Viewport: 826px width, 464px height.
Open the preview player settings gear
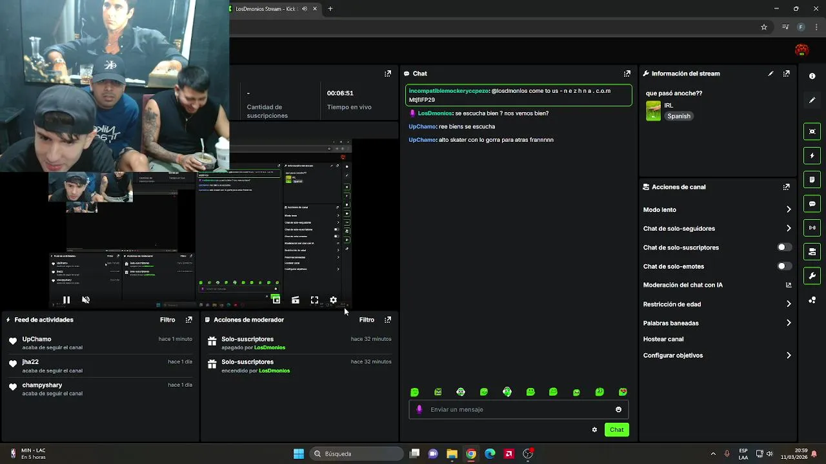point(333,300)
